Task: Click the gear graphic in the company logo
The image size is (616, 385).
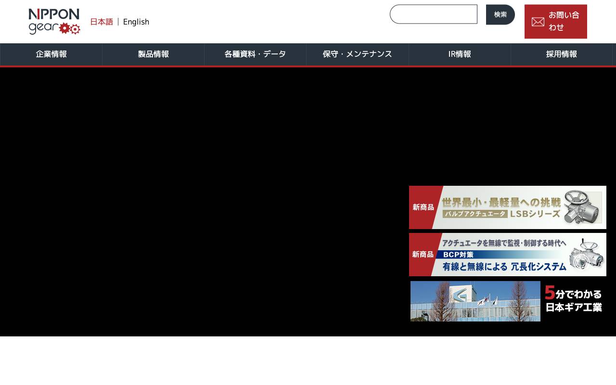Action: point(70,29)
